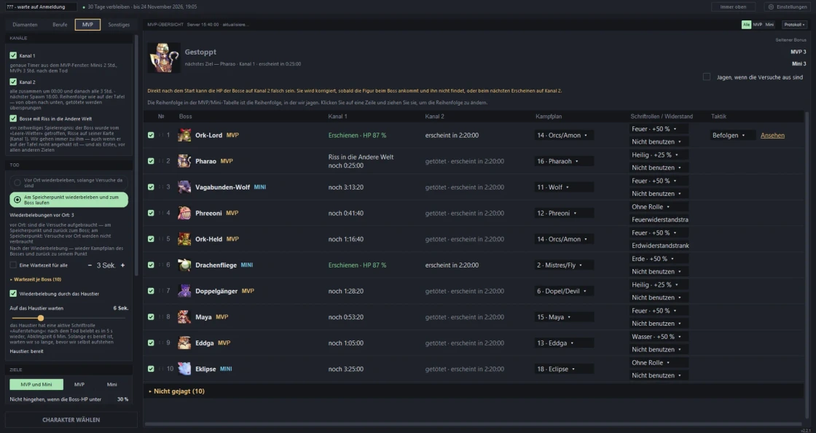Switch to the Berufe tab

coord(60,25)
